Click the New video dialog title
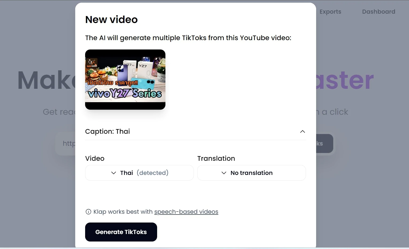 [111, 20]
